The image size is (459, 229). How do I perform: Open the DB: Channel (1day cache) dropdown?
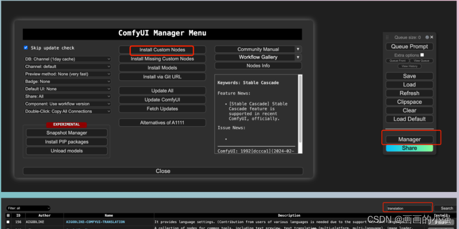(x=67, y=59)
